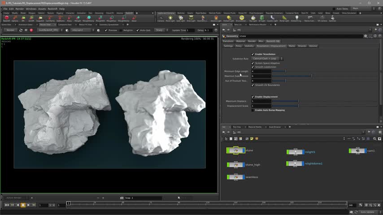
Task: Click the refresh icon beside Render
Action: [20, 30]
